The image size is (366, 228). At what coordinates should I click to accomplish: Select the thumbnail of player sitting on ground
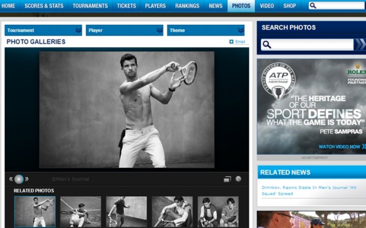(172, 212)
